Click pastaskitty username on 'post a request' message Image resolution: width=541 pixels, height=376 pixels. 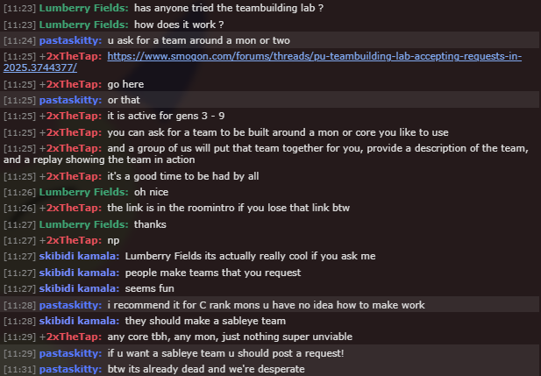[70, 353]
